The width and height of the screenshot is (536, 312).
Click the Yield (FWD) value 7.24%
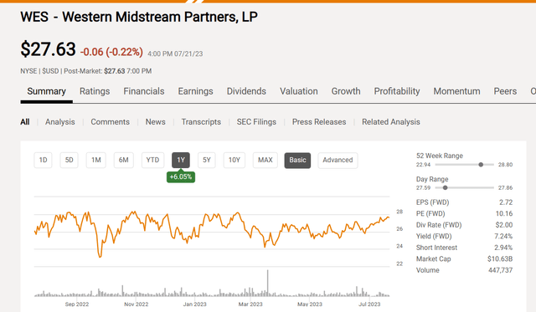click(503, 236)
